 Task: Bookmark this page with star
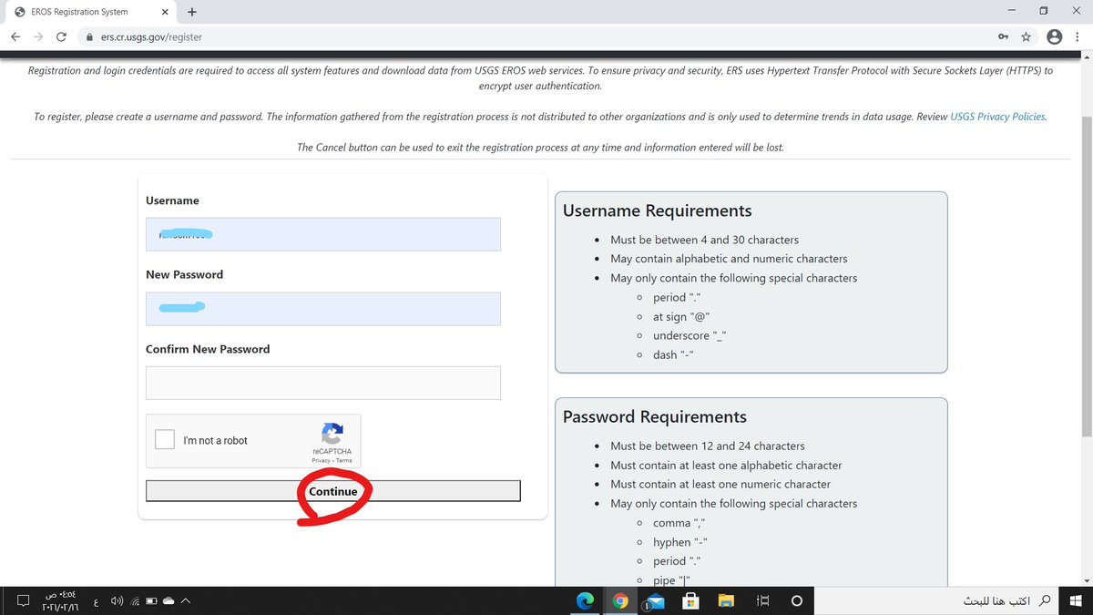click(x=1027, y=37)
